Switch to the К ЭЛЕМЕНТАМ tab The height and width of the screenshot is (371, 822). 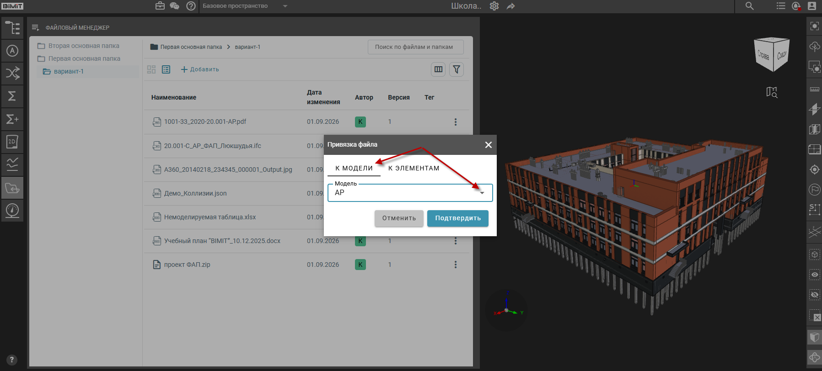coord(414,168)
